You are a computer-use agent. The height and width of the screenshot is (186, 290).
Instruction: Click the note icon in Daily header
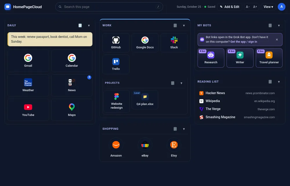tap(80, 25)
